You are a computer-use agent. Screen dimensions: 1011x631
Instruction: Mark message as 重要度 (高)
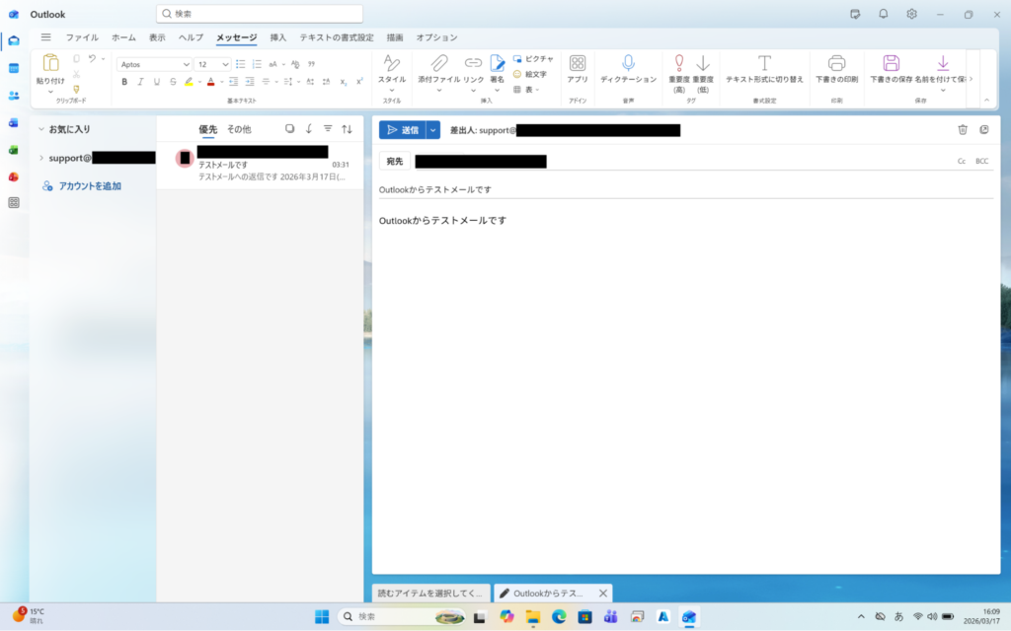pos(678,63)
